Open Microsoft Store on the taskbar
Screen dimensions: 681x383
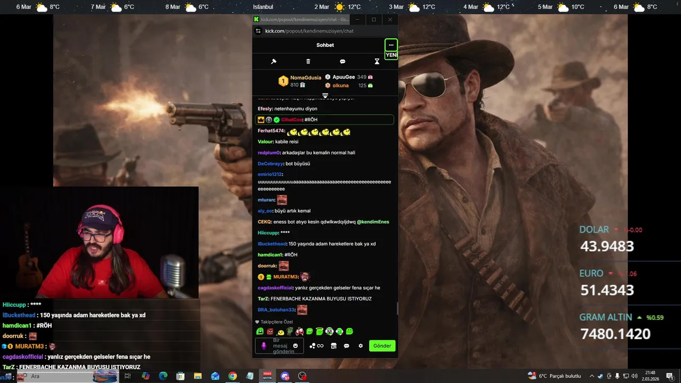pos(180,376)
